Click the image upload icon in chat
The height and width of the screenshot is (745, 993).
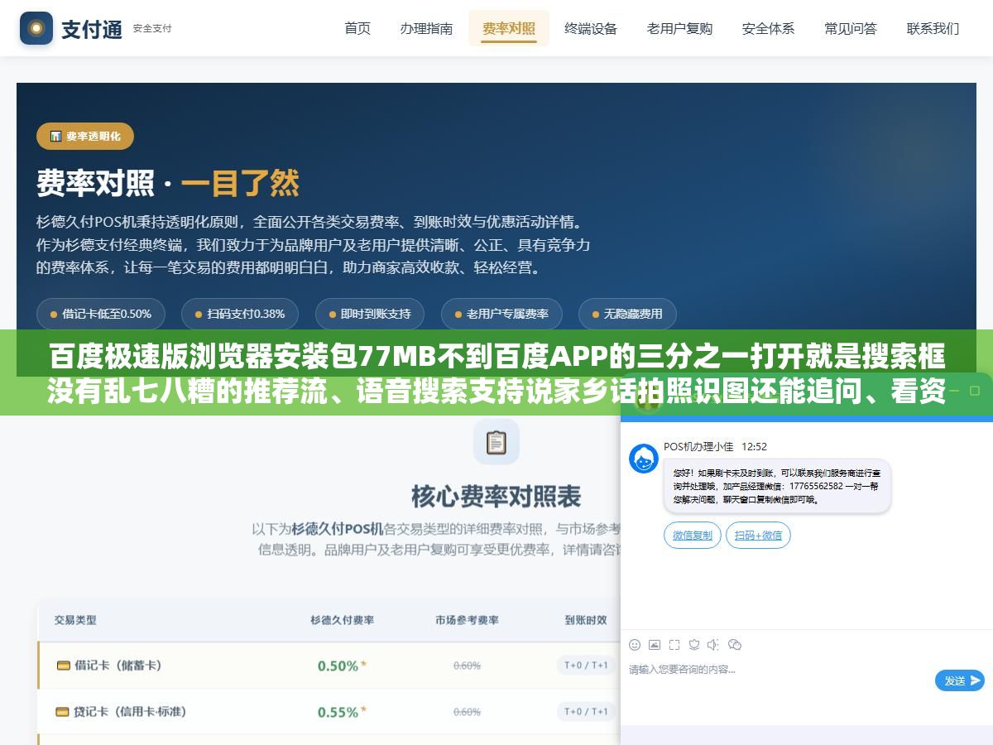pos(655,644)
